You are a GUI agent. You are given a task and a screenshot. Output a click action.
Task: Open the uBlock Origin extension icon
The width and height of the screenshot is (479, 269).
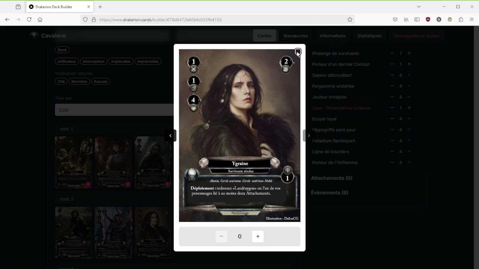[428, 19]
